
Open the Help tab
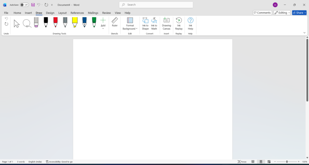128,13
